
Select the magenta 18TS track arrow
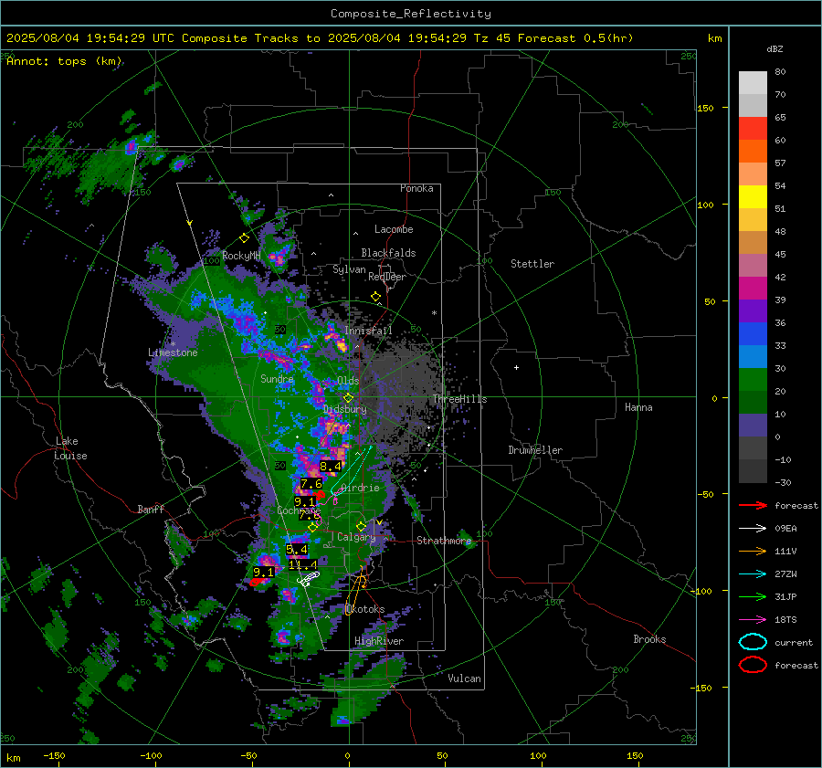(x=753, y=620)
